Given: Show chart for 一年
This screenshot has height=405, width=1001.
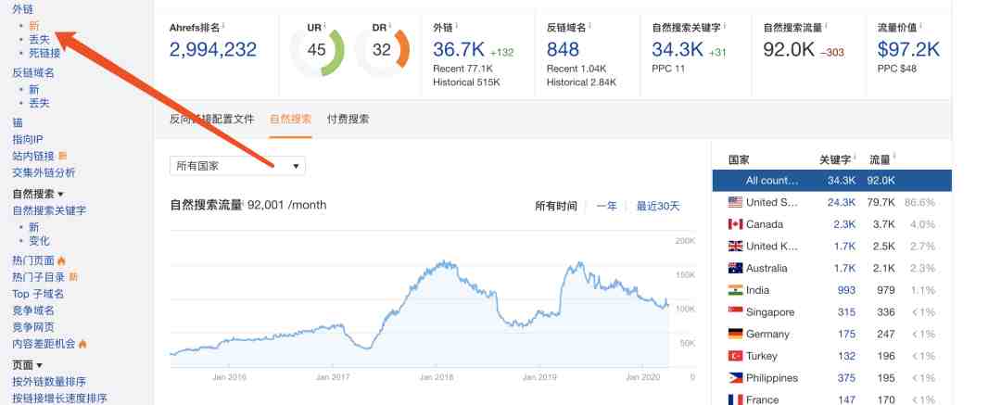Looking at the screenshot, I should pos(606,206).
